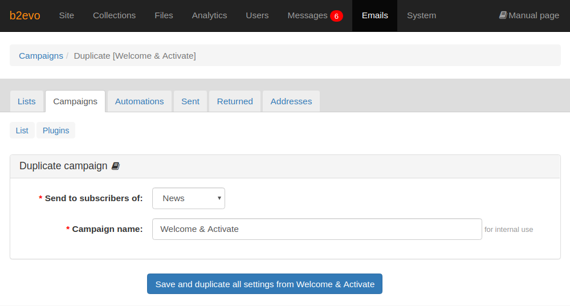Click the 'Campaign name:' label
Screen dimensions: 570x306
(x=107, y=229)
